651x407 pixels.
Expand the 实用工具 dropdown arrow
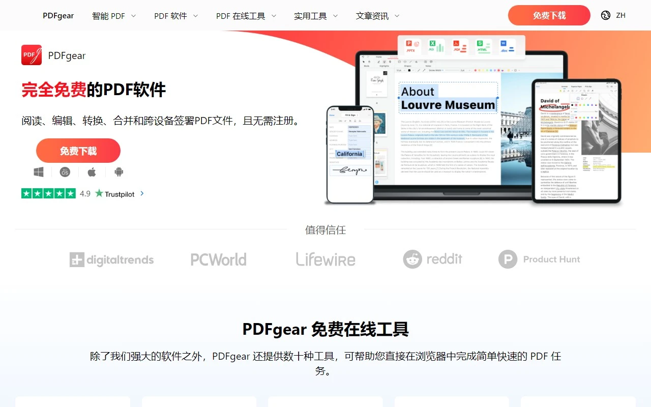[x=335, y=16]
